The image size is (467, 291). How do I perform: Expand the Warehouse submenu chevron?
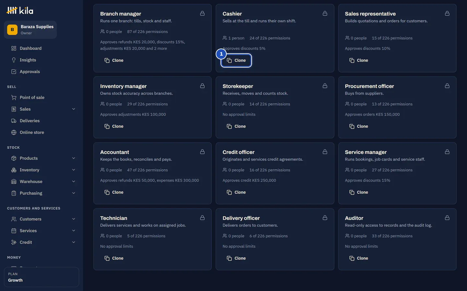[74, 182]
